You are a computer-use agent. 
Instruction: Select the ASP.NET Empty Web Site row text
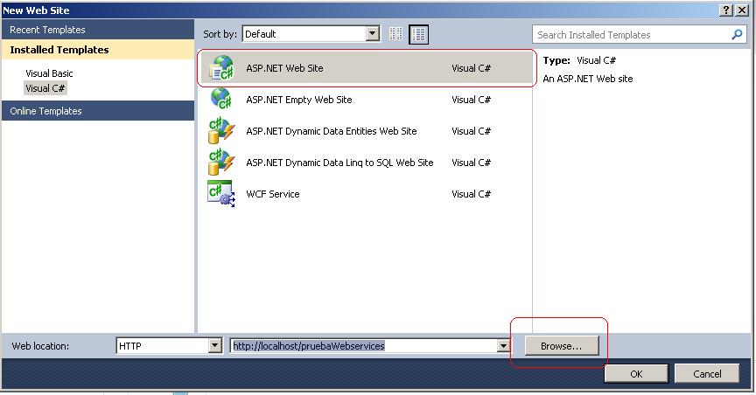[299, 100]
